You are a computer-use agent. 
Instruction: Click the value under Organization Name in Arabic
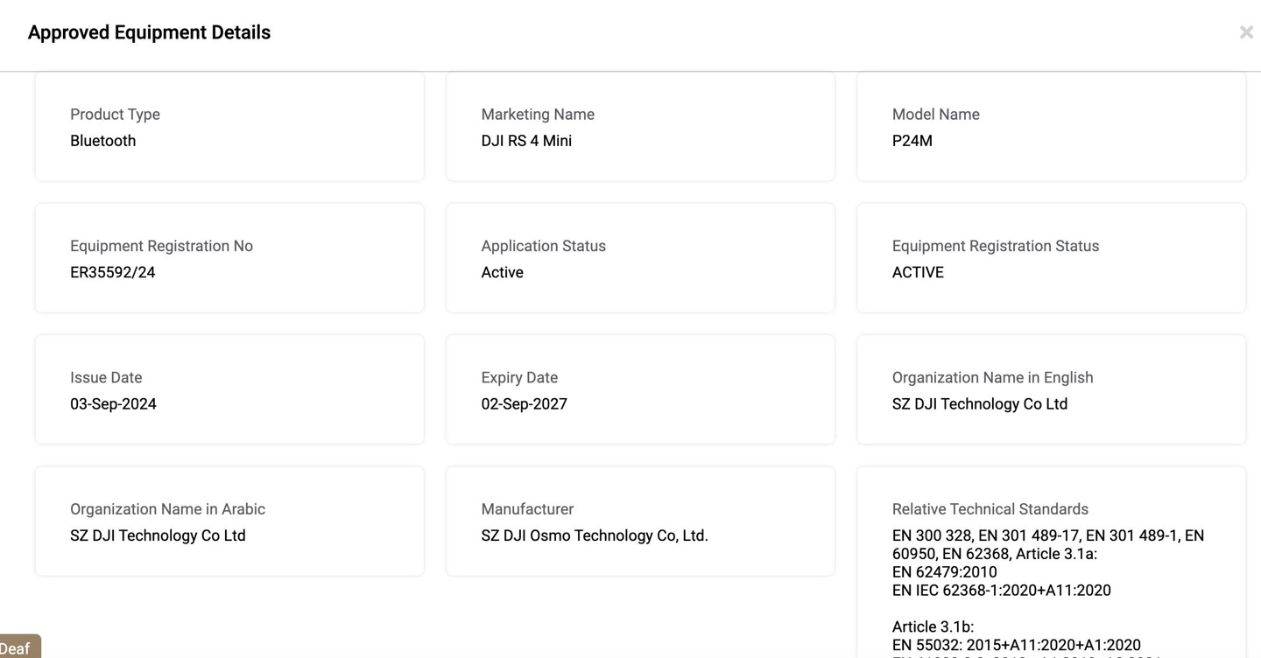(x=158, y=535)
